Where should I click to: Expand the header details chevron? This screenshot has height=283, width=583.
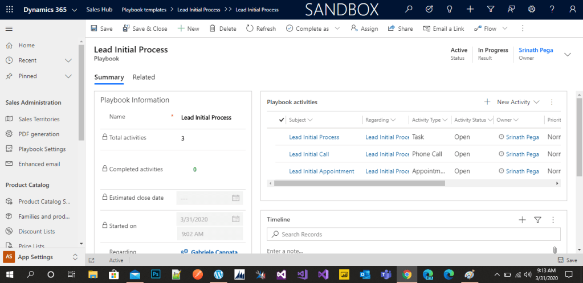pyautogui.click(x=567, y=54)
